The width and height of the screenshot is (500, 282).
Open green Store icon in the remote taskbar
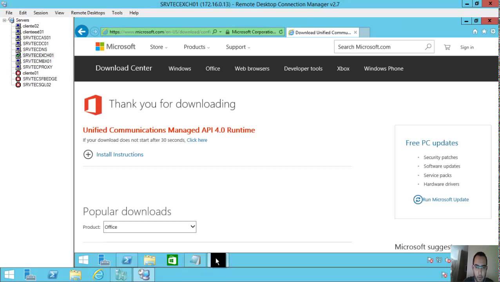(172, 260)
